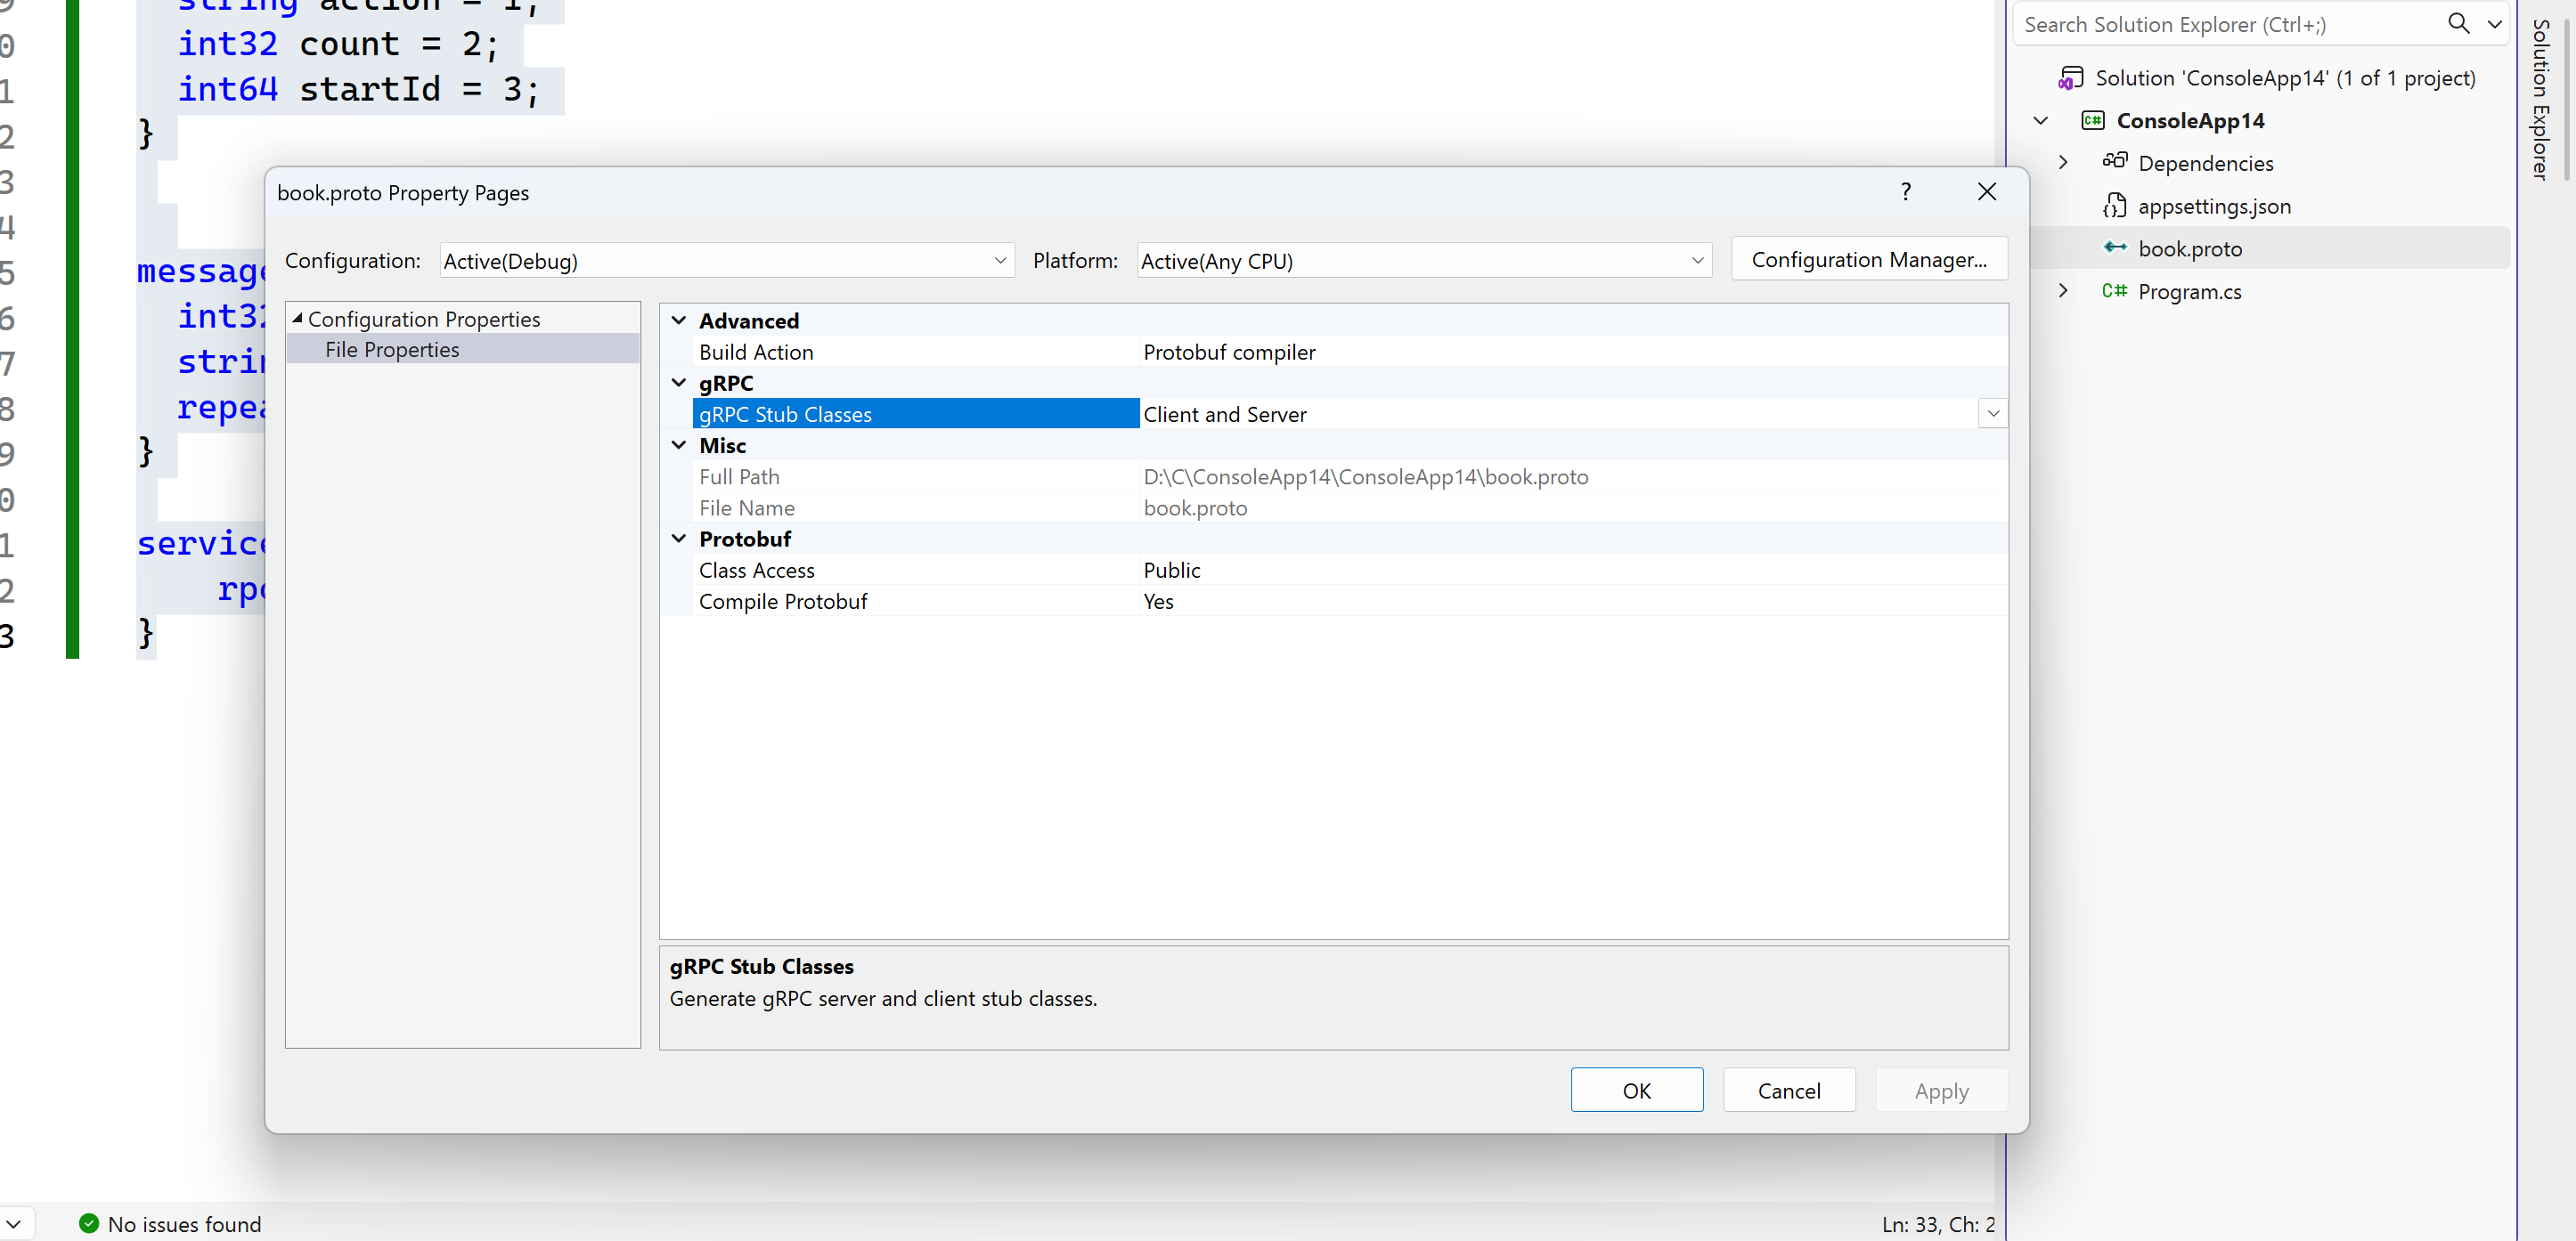Open the status bar dropdown chevron
The image size is (2576, 1241).
pos(14,1224)
